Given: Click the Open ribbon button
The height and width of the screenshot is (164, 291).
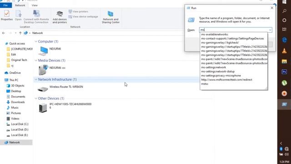Looking at the screenshot, I should (18, 15).
